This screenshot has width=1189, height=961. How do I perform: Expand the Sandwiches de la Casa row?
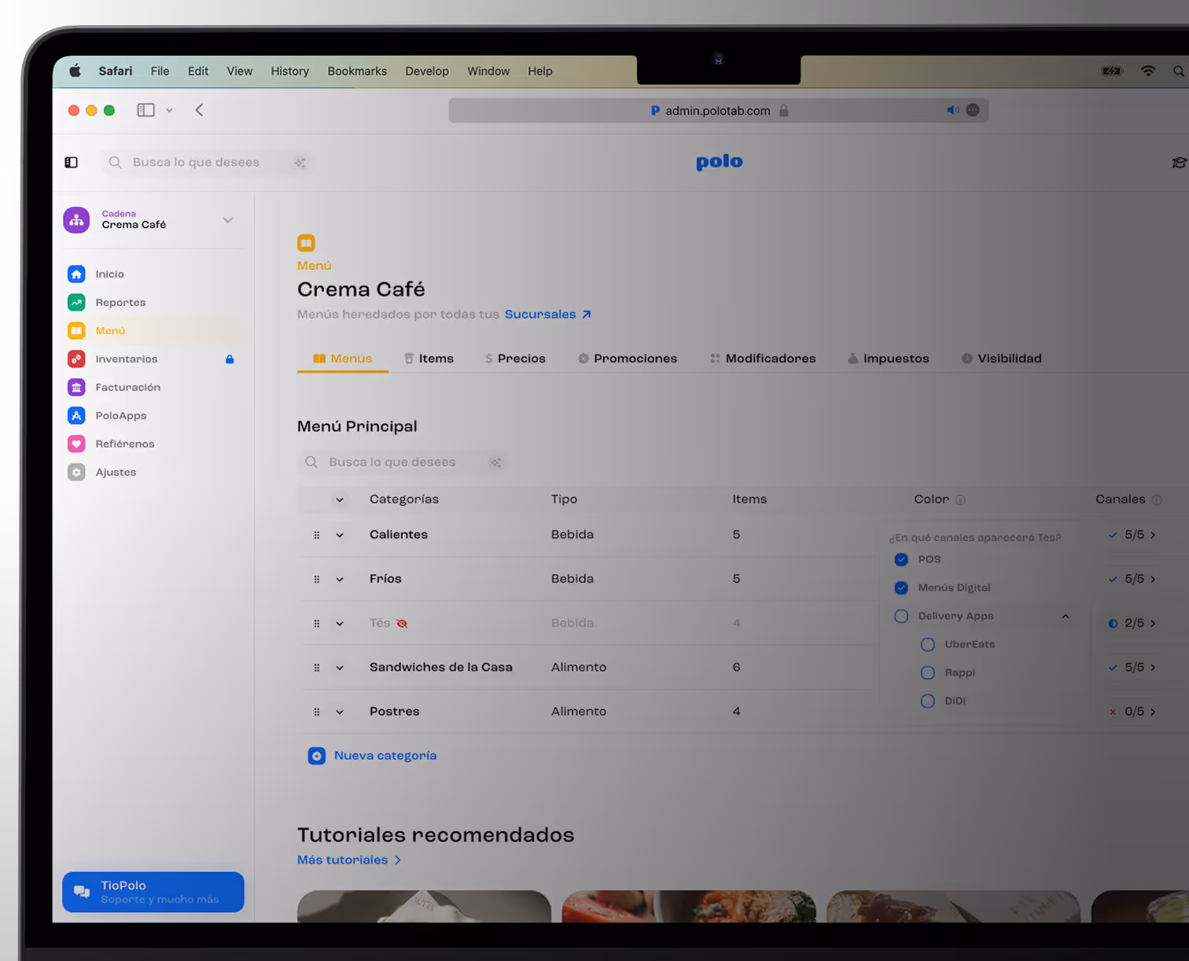[340, 668]
